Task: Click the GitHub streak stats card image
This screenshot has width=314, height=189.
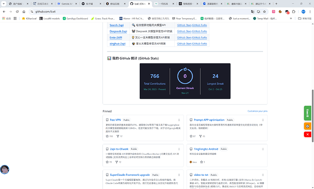Action: [x=185, y=81]
